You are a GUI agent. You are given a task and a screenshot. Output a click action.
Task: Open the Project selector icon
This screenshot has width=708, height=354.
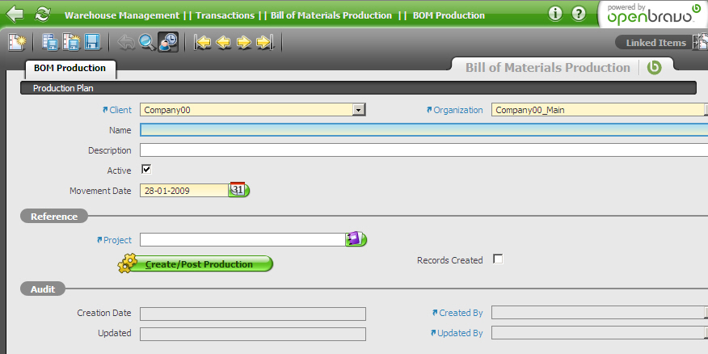tap(356, 239)
